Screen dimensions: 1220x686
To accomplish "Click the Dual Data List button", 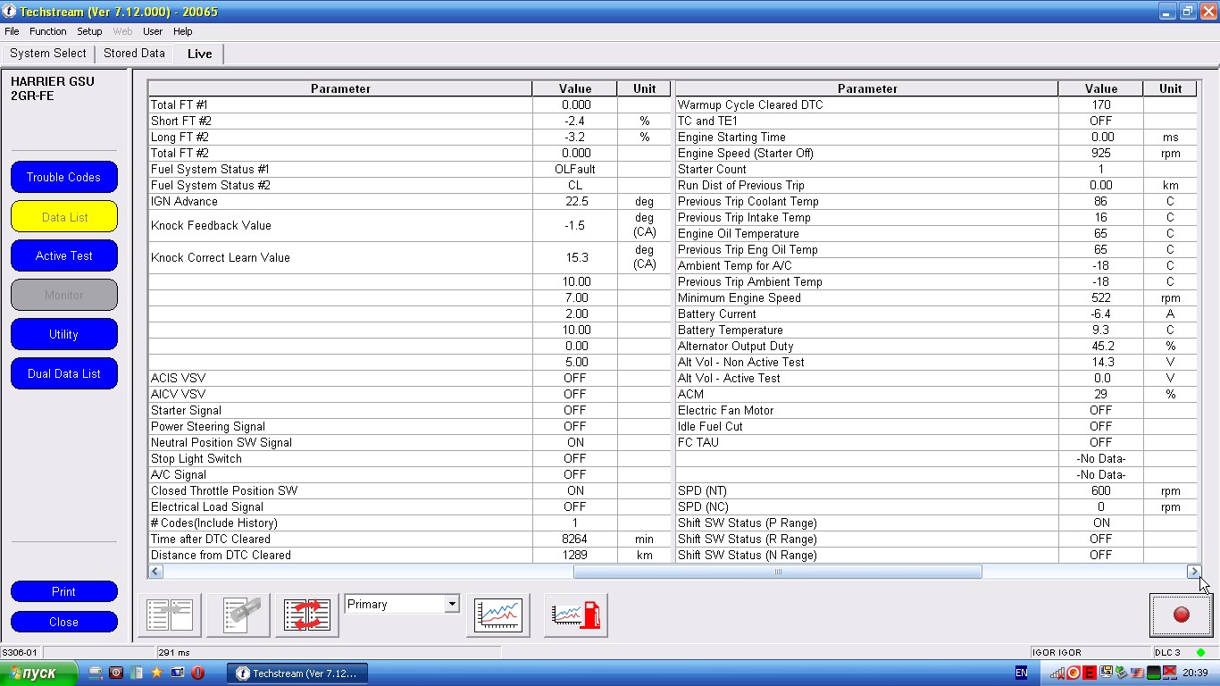I will pyautogui.click(x=64, y=373).
